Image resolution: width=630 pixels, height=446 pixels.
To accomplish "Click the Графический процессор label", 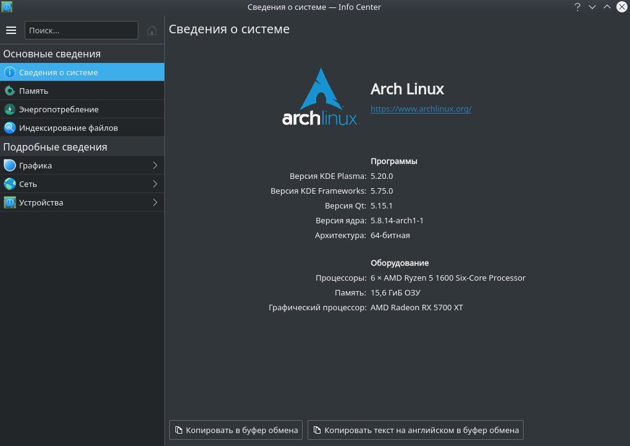I will click(x=317, y=308).
